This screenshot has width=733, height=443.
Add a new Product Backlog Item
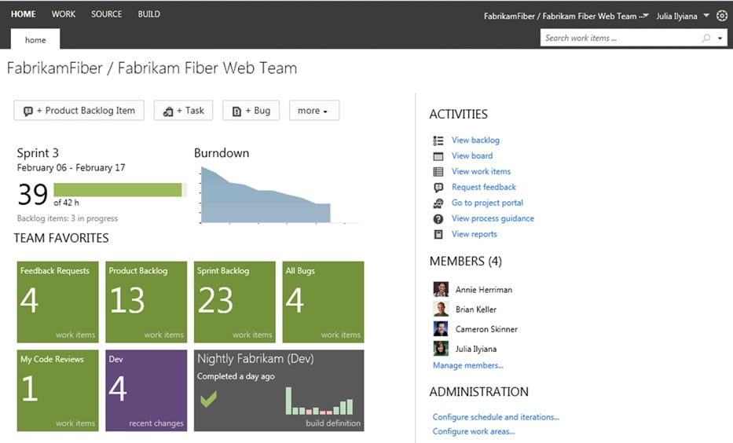79,110
